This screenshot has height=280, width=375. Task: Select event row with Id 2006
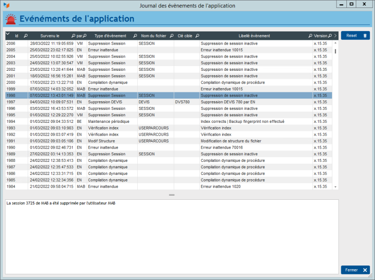pyautogui.click(x=141, y=43)
